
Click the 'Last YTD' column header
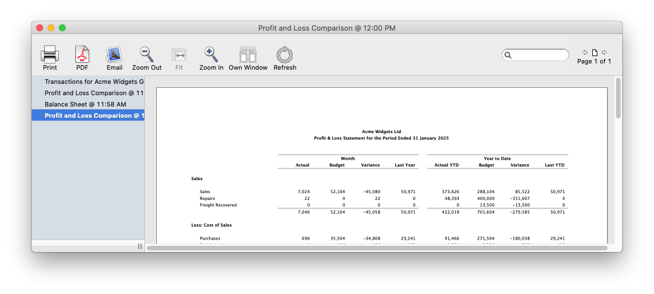click(555, 165)
